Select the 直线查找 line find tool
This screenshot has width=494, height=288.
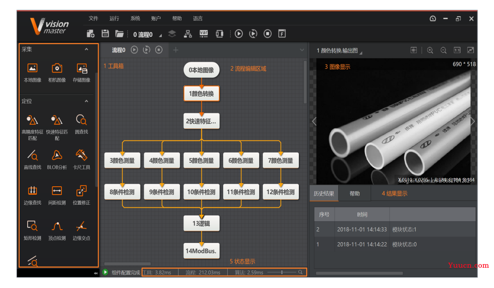point(33,160)
